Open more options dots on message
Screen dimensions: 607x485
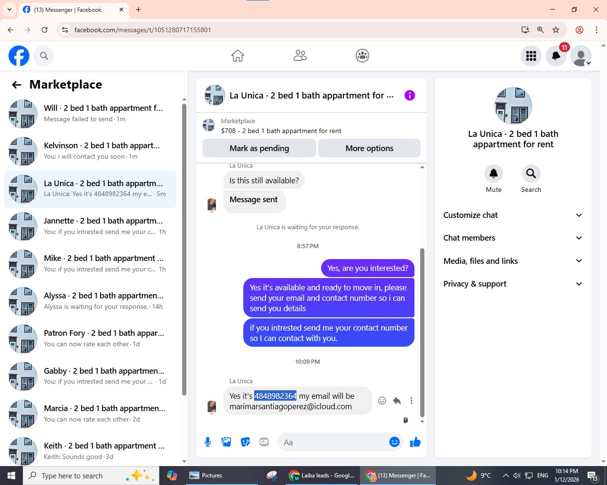coord(412,401)
